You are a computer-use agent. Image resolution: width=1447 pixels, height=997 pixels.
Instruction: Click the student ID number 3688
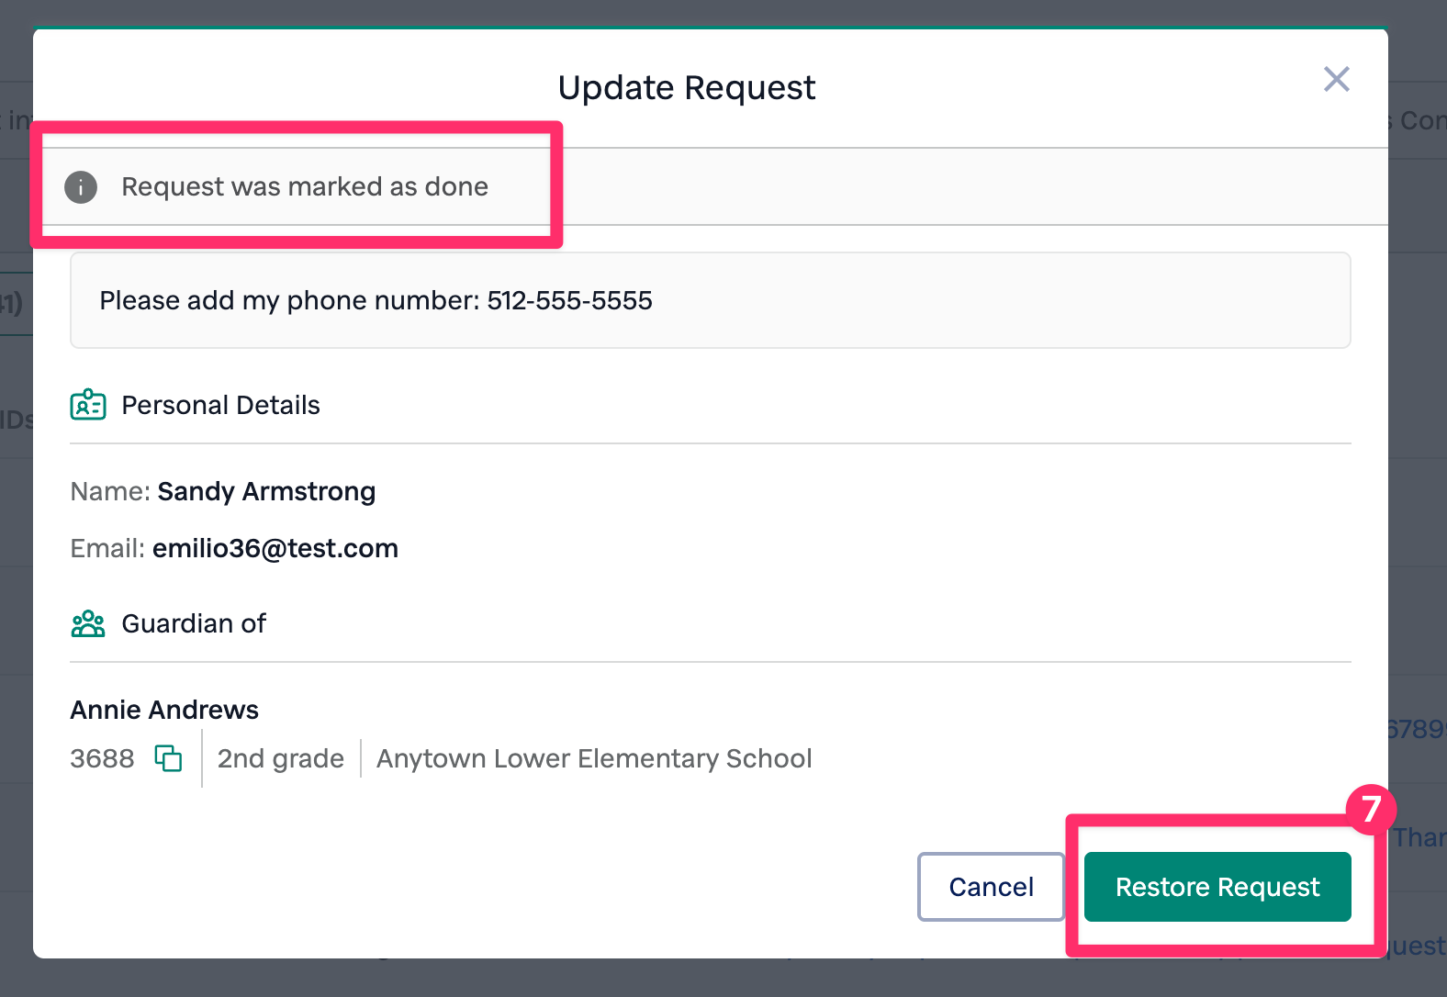[102, 758]
